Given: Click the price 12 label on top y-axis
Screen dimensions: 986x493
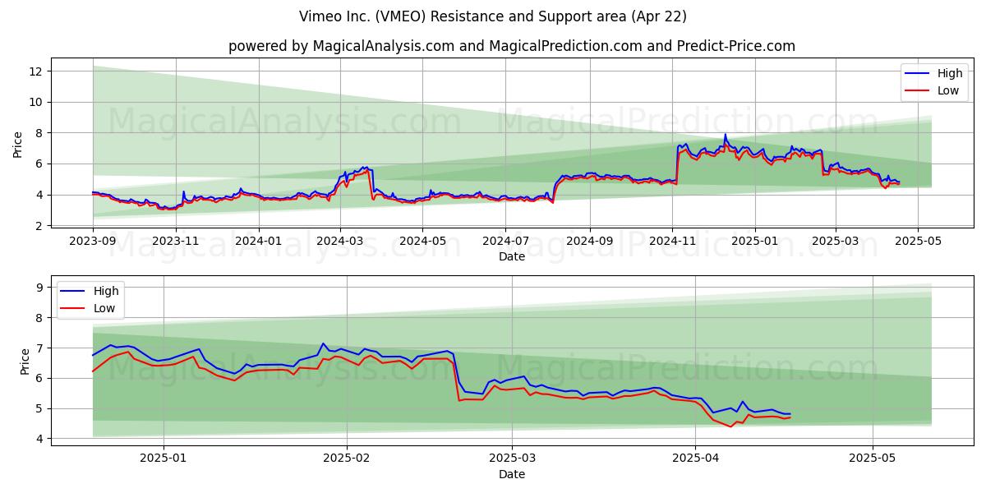Looking at the screenshot, I should [36, 71].
